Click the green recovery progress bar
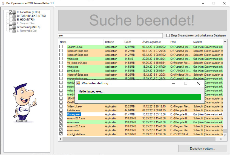Viewport: 230px width, 155px height. [x=139, y=97]
